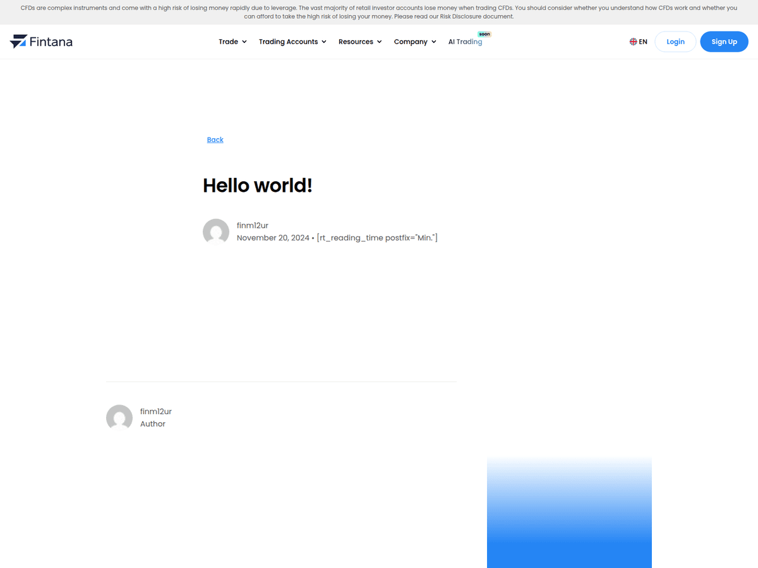Click the author avatar beside the post date
The image size is (758, 568).
click(x=216, y=232)
